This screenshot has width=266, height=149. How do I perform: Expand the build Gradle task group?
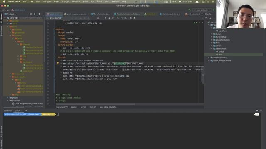(x=212, y=34)
